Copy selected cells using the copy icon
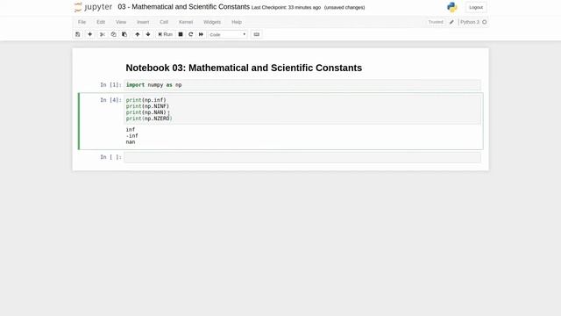The width and height of the screenshot is (561, 316). tap(113, 34)
